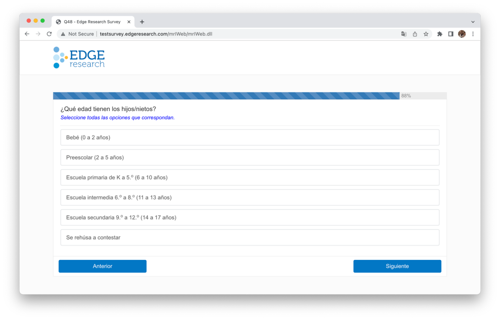Screen dimensions: 500x320
Task: Click the 88% progress label
Action: coord(406,96)
